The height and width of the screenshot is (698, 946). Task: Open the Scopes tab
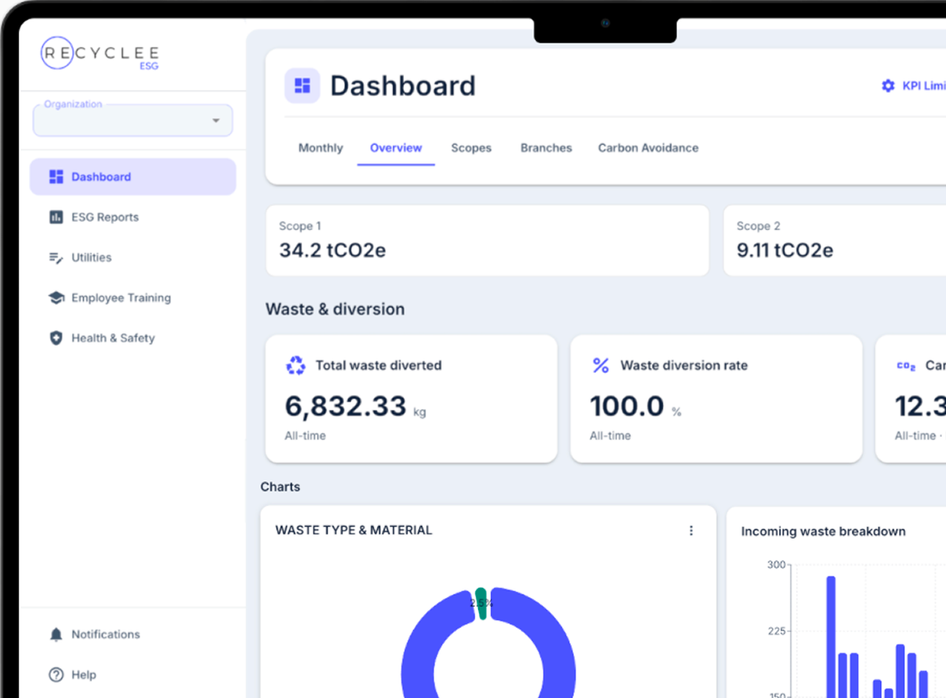pos(471,148)
